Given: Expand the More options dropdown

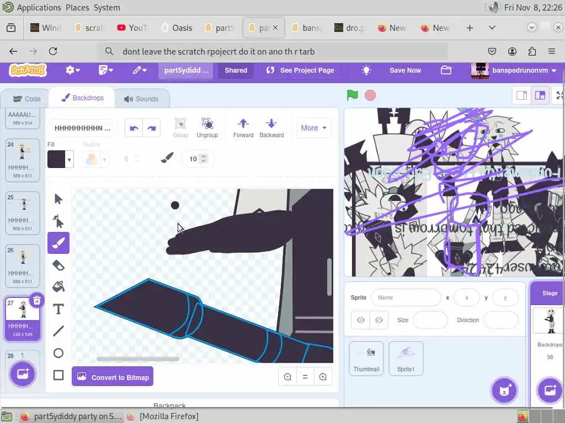Looking at the screenshot, I should [313, 128].
